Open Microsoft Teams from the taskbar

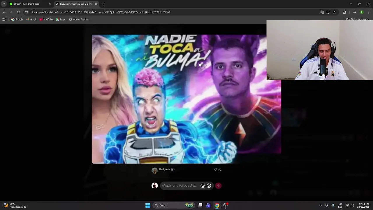click(x=208, y=205)
